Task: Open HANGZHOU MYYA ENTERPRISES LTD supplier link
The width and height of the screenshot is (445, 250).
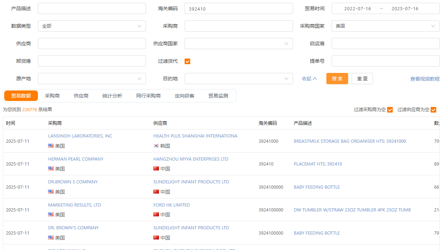Action: (191, 159)
